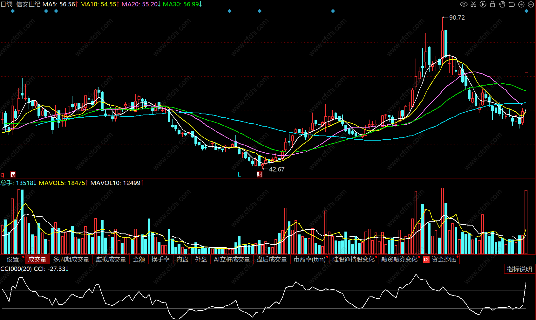Click the red 榜 badge marker
The width and height of the screenshot is (536, 320).
(x=13, y=174)
